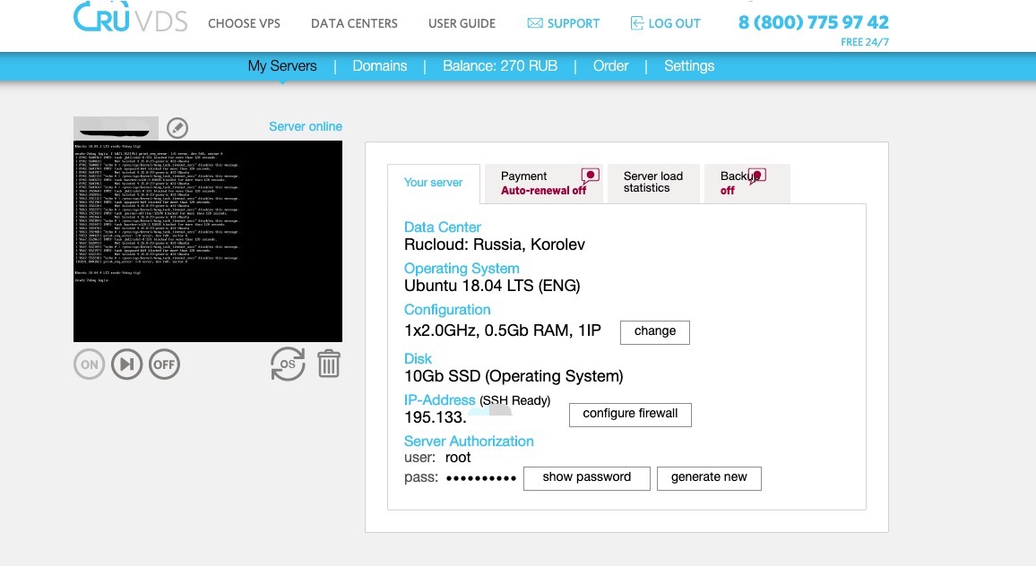
Task: Open the server console thumbnail
Action: (207, 241)
